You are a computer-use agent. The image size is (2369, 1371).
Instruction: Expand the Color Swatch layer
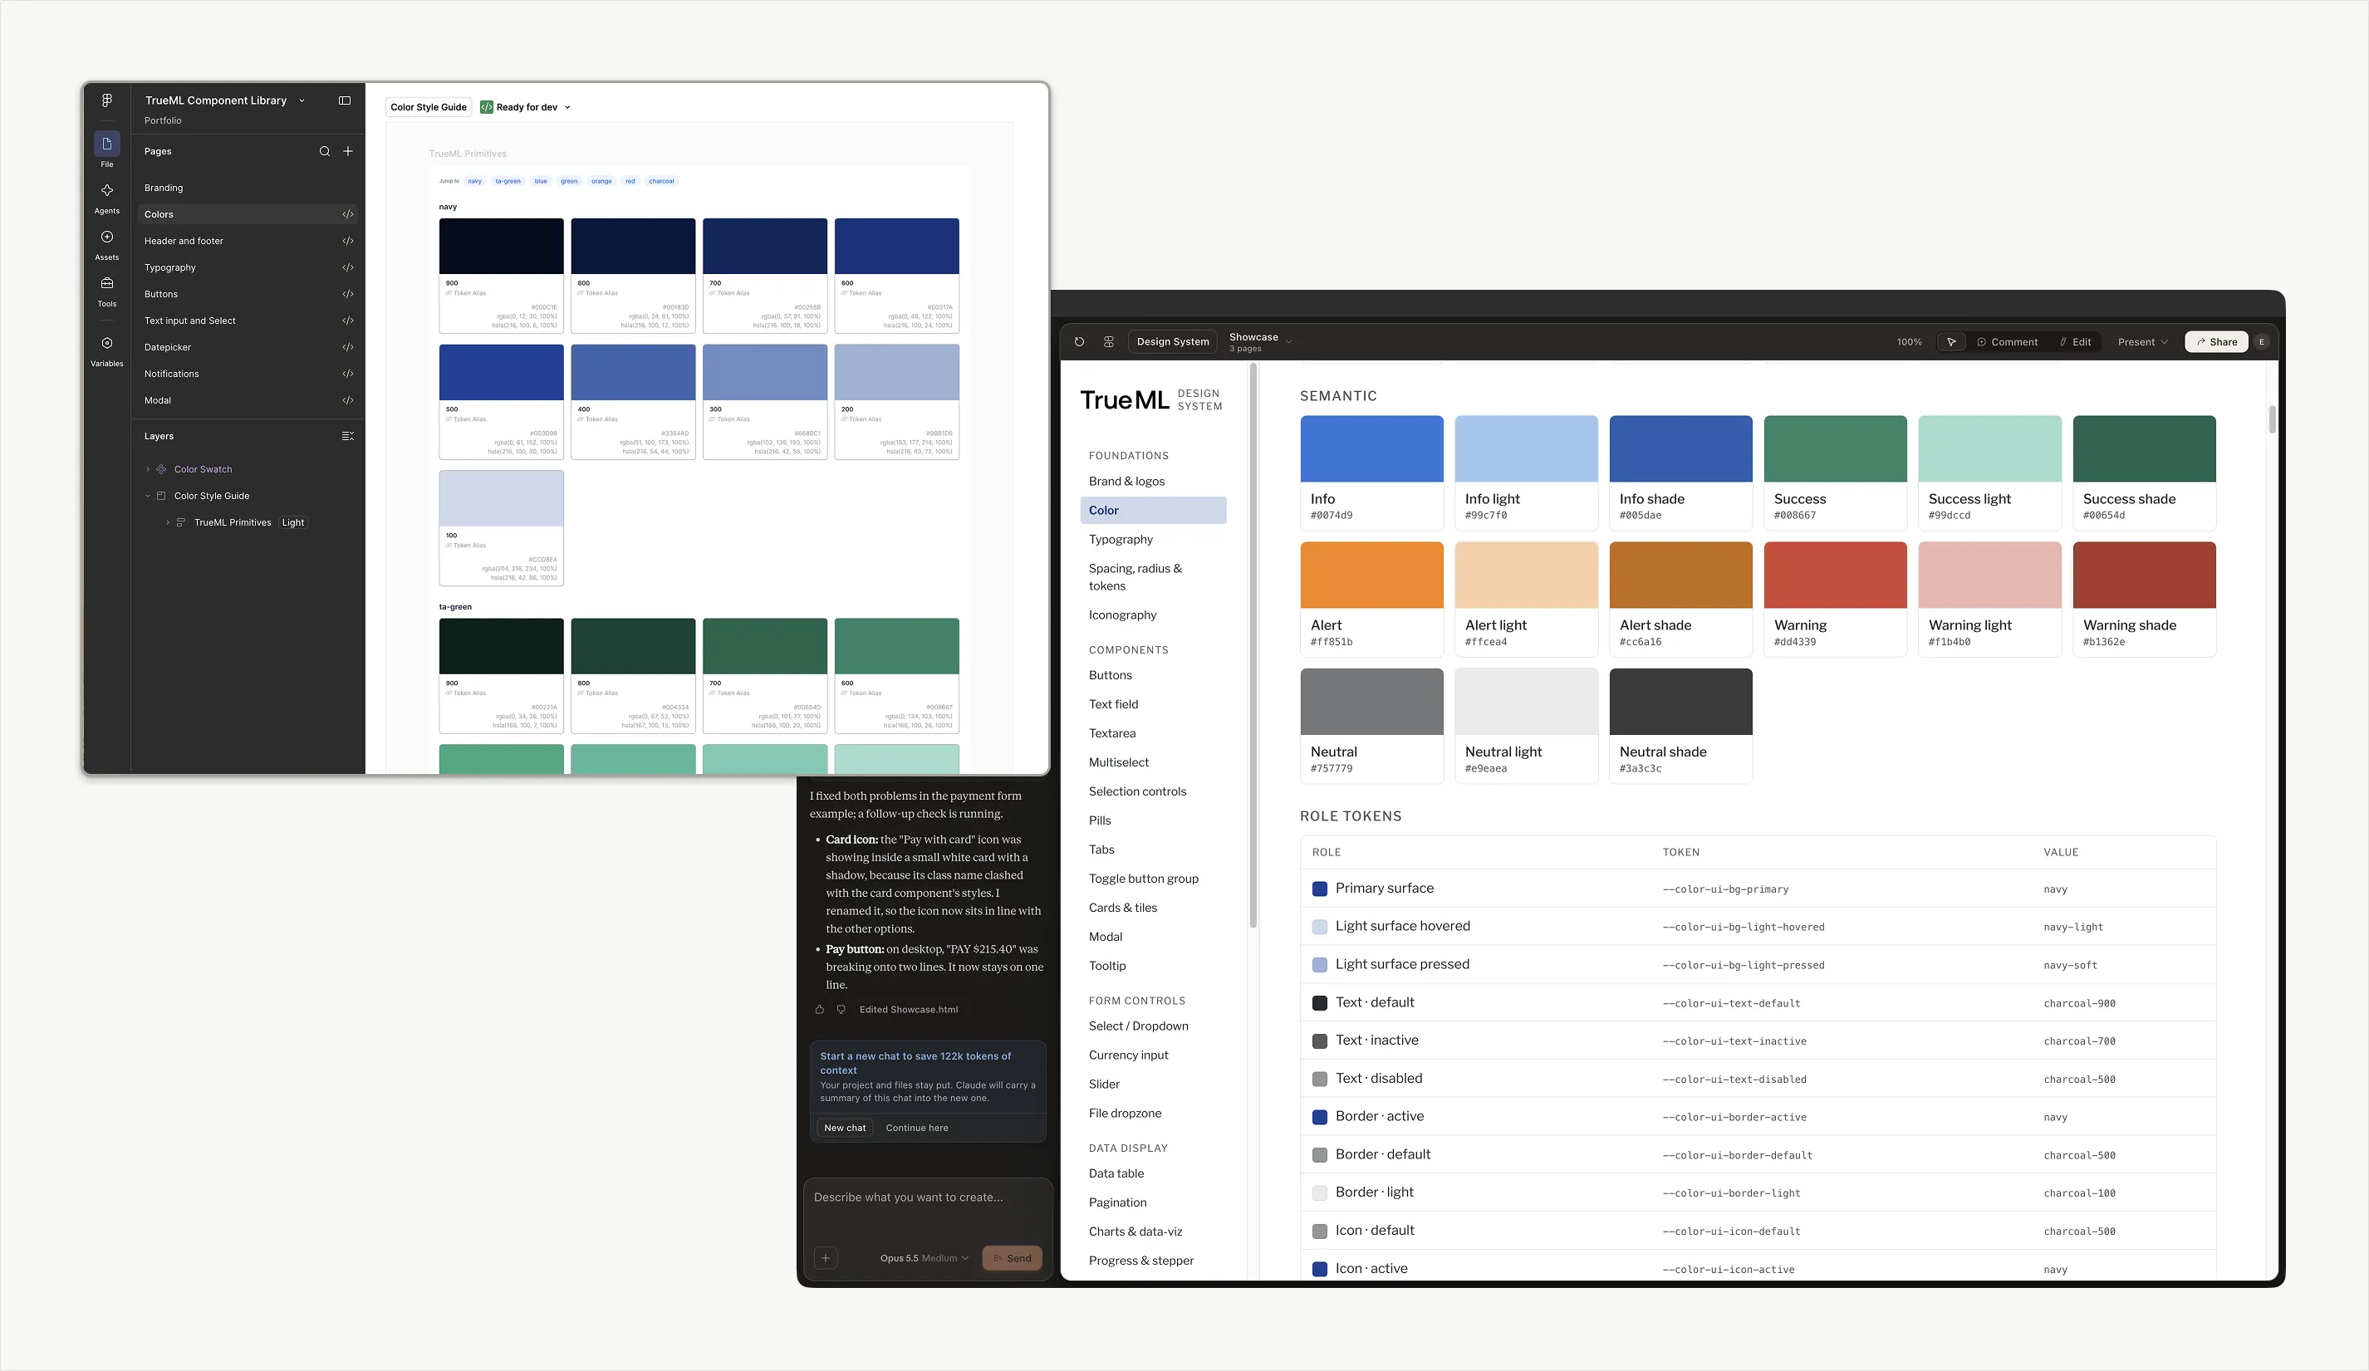(x=148, y=469)
